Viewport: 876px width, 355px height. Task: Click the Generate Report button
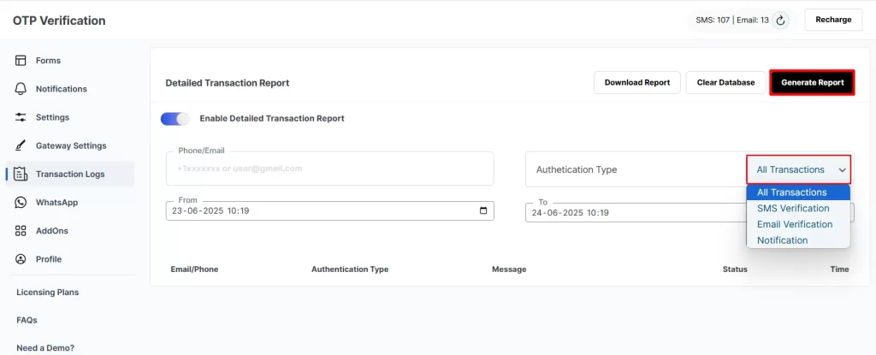coord(812,82)
